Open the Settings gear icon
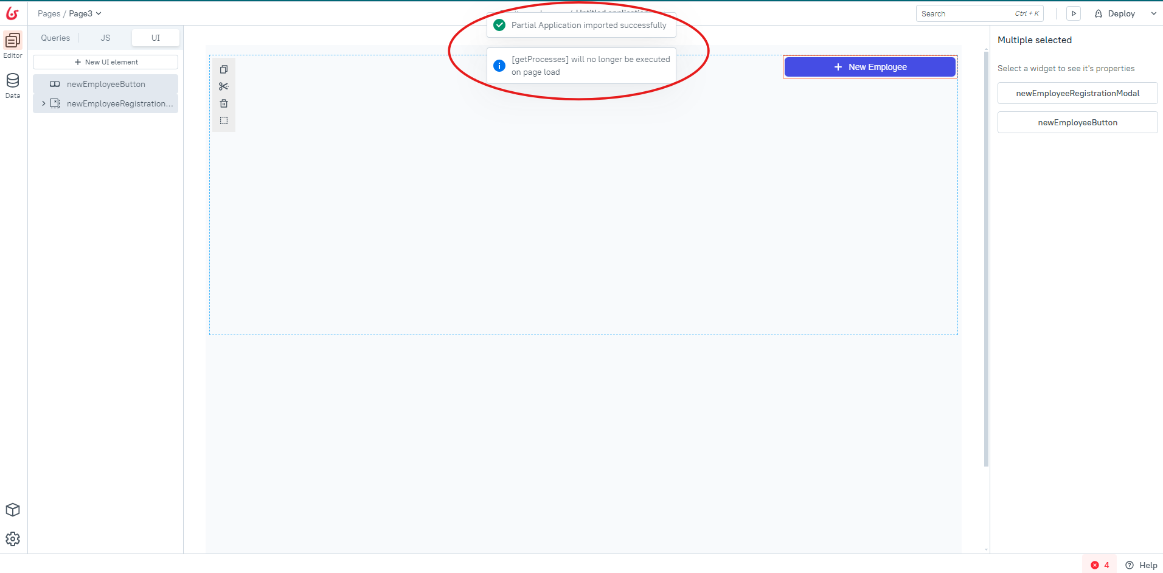The height and width of the screenshot is (573, 1163). 13,539
